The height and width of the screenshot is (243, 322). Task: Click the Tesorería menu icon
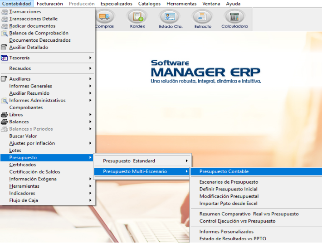tap(4, 58)
